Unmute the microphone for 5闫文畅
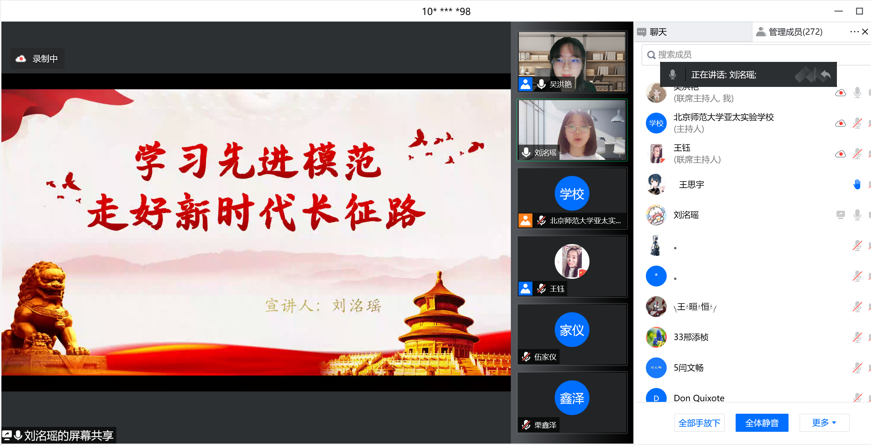Image resolution: width=871 pixels, height=445 pixels. point(857,368)
